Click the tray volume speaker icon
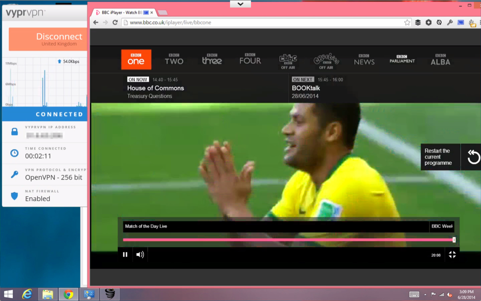 (x=450, y=294)
